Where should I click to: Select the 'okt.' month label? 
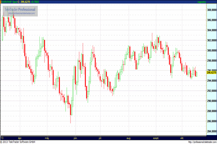(182, 138)
